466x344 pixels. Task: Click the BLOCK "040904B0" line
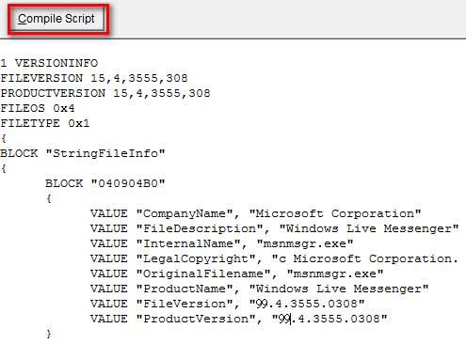coord(105,183)
